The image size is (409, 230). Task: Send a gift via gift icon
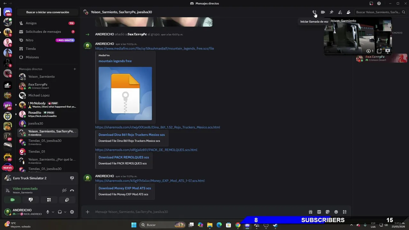[310, 212]
